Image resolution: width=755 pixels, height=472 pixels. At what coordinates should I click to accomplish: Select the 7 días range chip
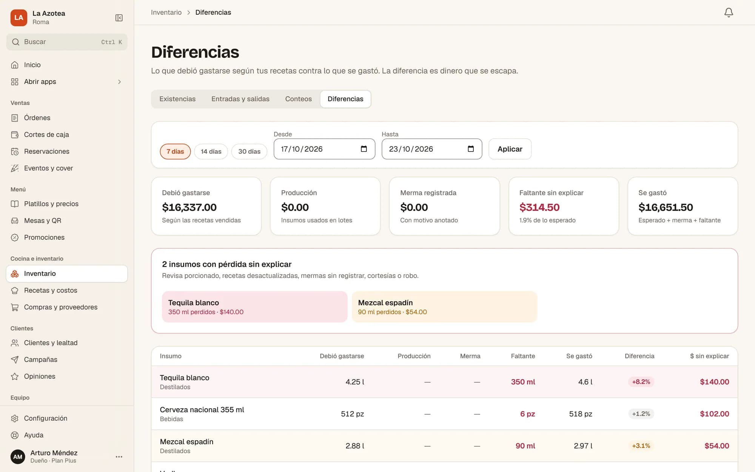(x=175, y=151)
